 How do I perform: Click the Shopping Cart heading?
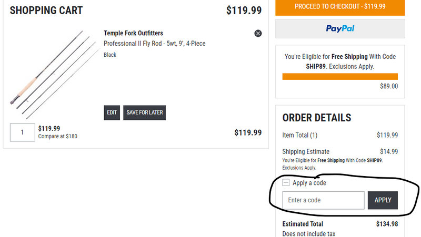[46, 11]
